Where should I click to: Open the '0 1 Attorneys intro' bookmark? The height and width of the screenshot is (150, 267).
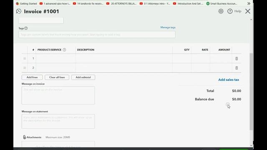pyautogui.click(x=155, y=3)
